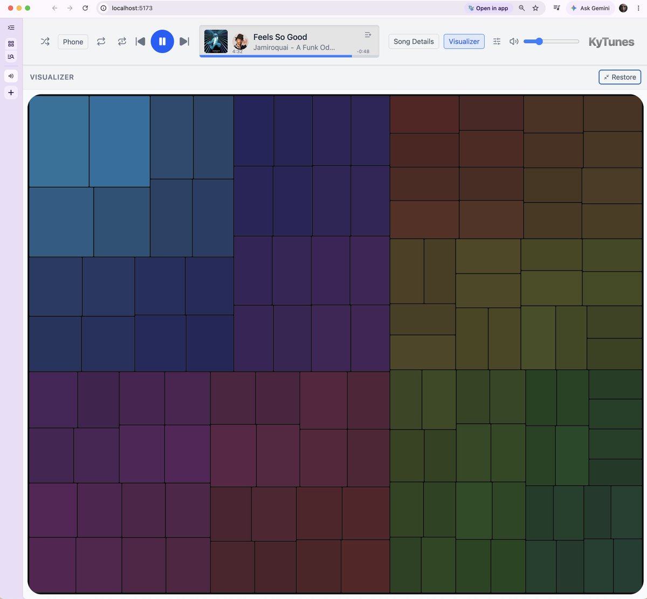Click the Jamiroquai artist photo
The image size is (647, 599).
[240, 41]
